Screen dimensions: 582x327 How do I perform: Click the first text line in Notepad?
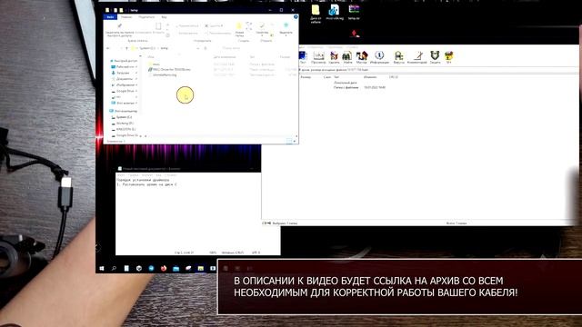pyautogui.click(x=143, y=180)
